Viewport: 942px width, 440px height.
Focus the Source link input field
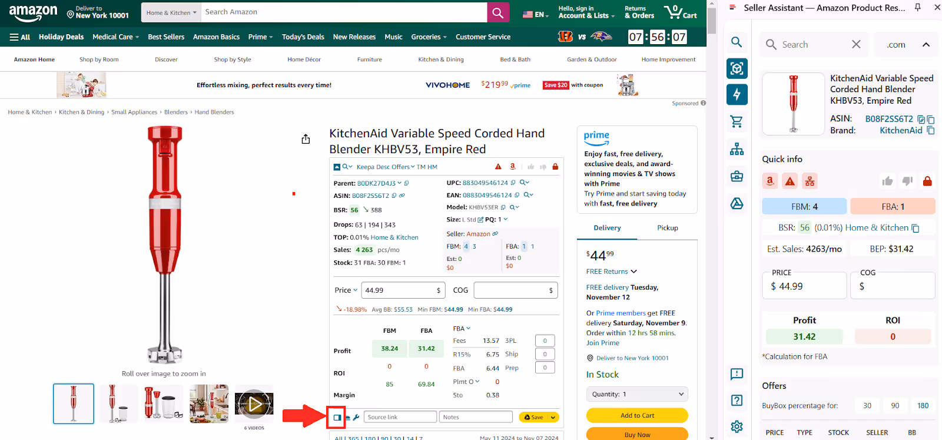click(400, 417)
